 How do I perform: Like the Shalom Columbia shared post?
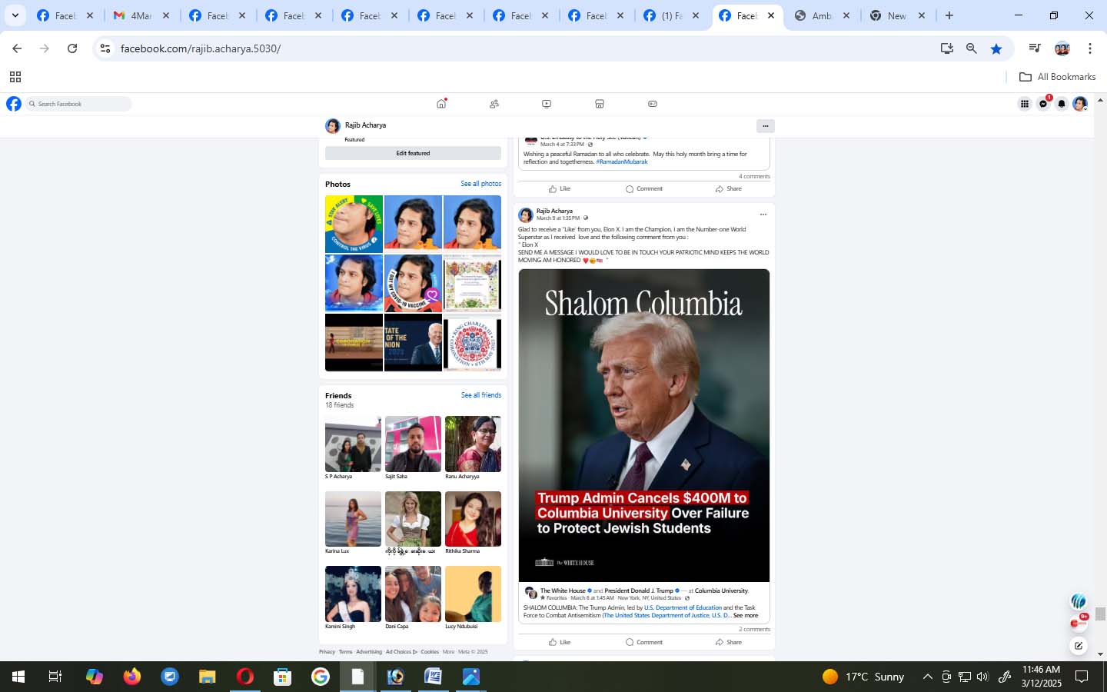click(560, 642)
